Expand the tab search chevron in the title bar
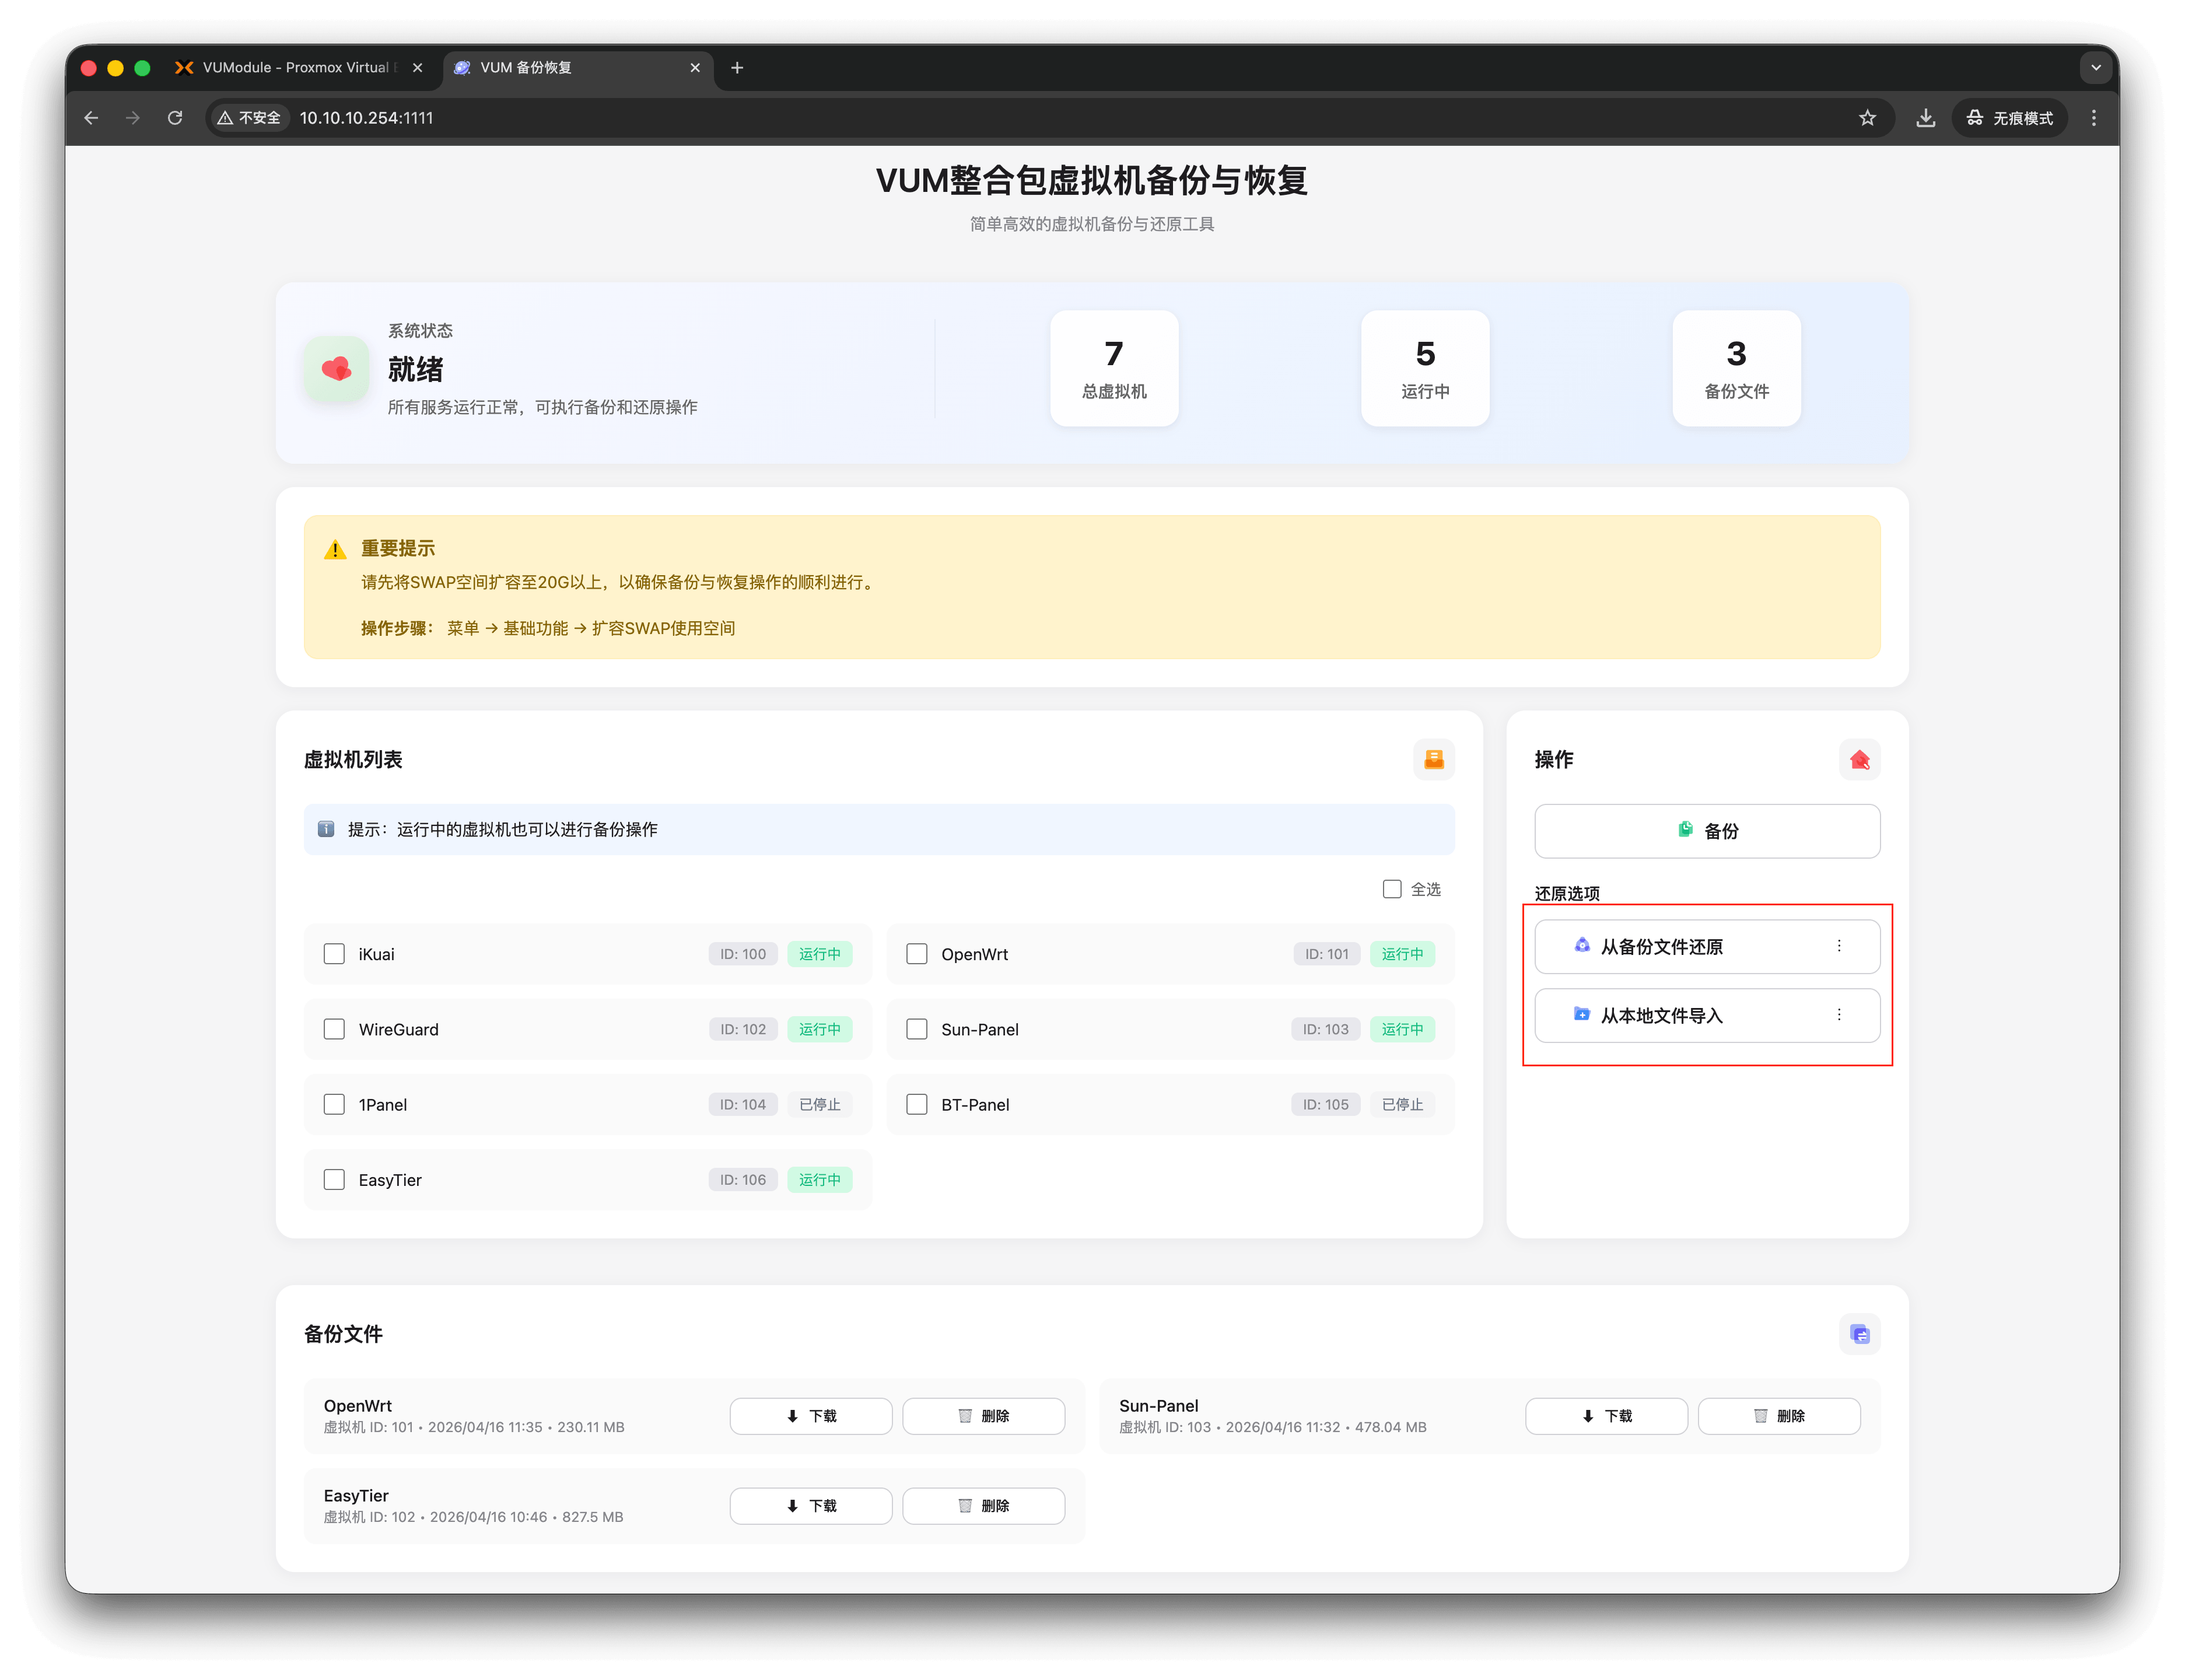 coord(2095,68)
